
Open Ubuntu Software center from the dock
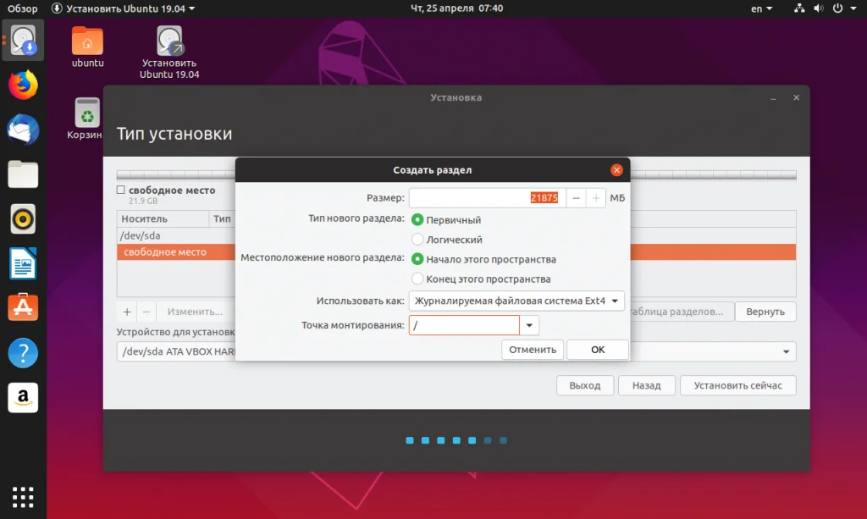23,307
